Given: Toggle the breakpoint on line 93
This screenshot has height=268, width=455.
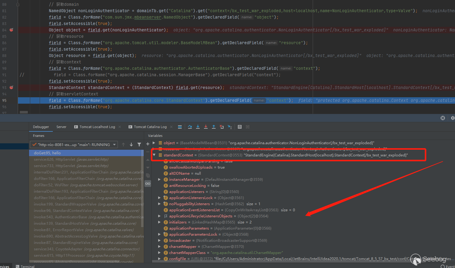Looking at the screenshot, I should (11, 88).
